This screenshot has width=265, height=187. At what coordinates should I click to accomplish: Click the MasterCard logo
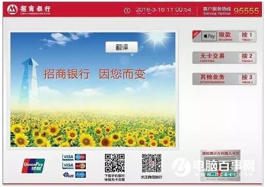[81, 166]
